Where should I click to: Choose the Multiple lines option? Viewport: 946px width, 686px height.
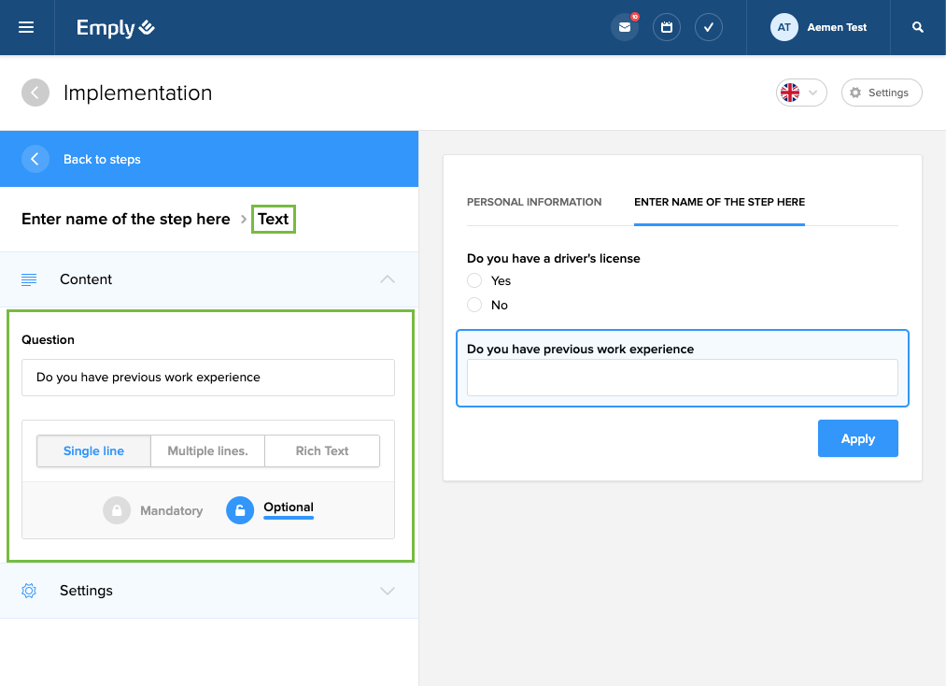point(207,450)
